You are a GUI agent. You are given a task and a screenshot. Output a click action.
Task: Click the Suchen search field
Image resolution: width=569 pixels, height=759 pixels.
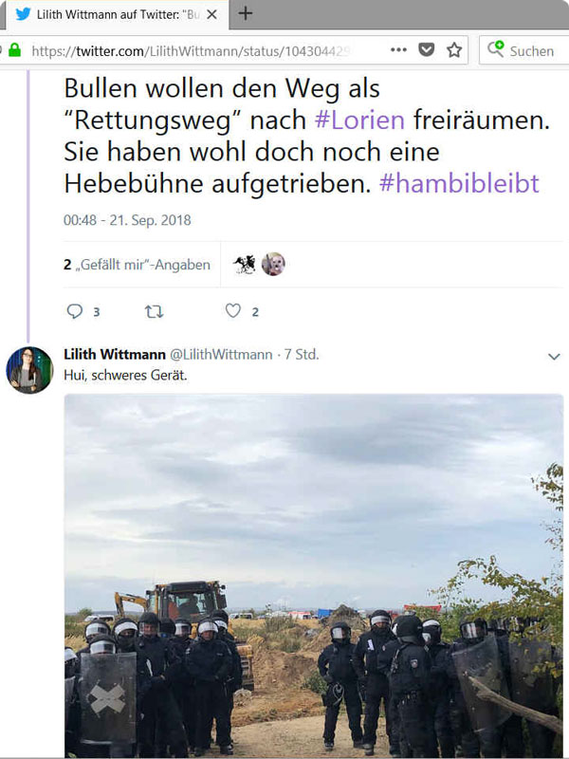tap(524, 50)
